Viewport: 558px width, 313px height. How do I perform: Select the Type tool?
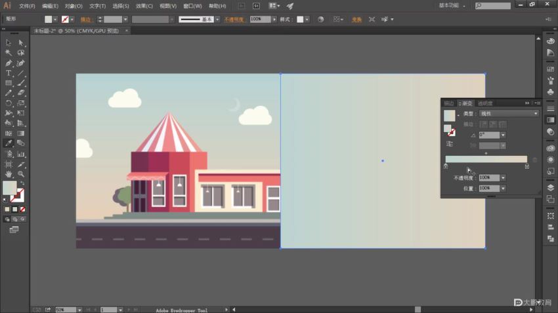click(9, 73)
